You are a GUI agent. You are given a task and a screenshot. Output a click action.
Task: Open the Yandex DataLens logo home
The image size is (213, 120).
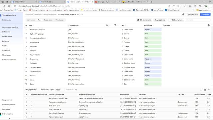coord(9,15)
